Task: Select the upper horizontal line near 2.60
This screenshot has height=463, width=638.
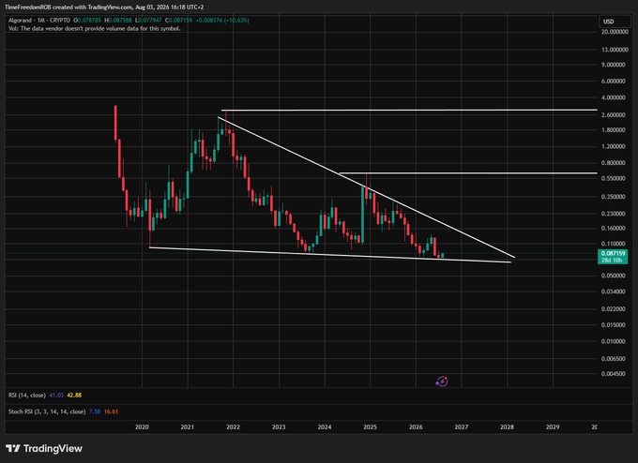Action: pyautogui.click(x=409, y=110)
